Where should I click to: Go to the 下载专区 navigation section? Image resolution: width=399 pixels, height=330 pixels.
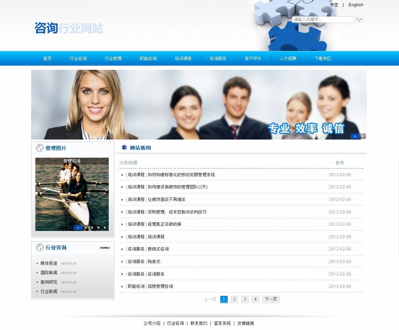323,59
